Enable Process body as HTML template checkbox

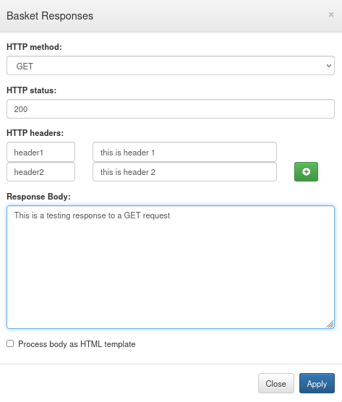click(x=10, y=343)
